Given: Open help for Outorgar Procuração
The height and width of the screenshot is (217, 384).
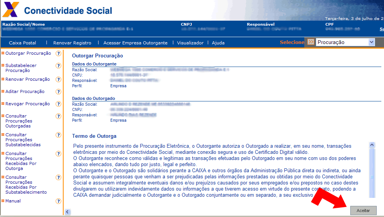Looking at the screenshot, I should tap(58, 54).
